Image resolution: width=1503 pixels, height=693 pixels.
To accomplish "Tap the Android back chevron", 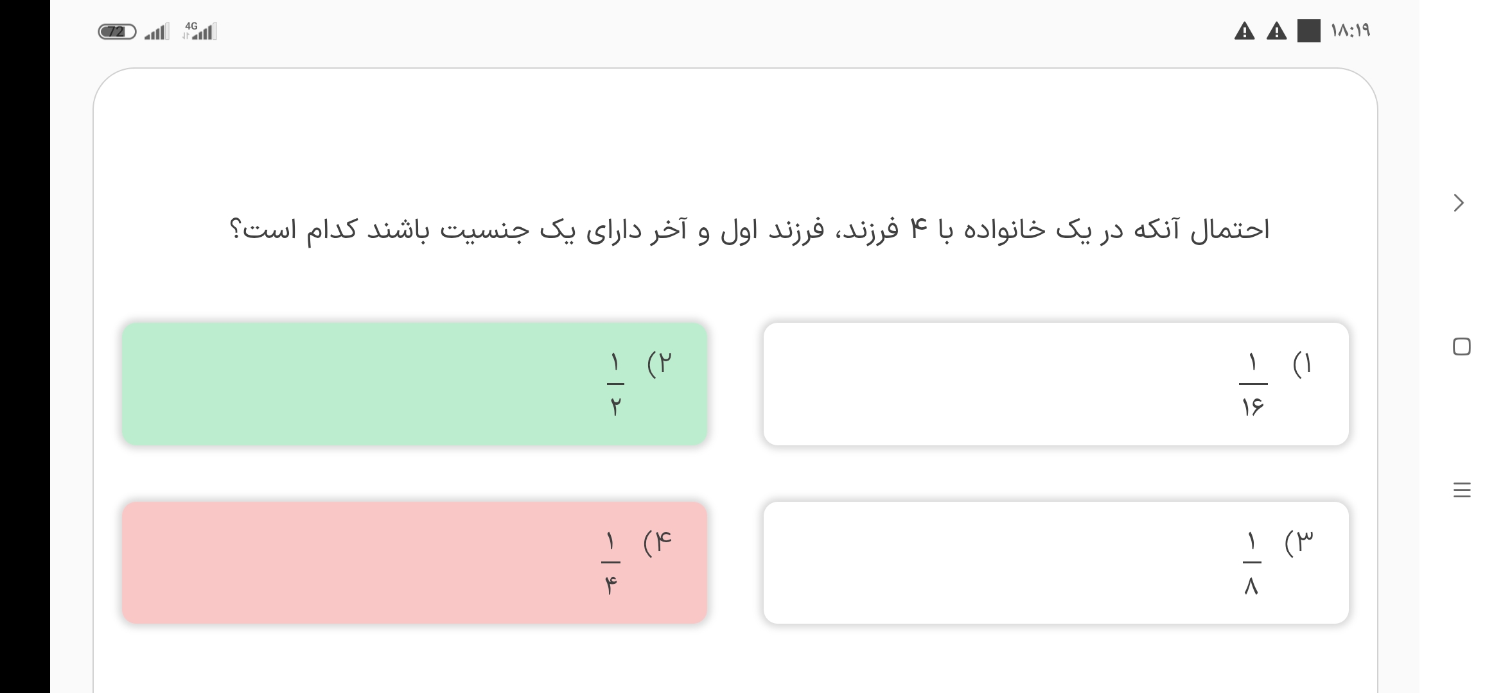I will 1459,203.
